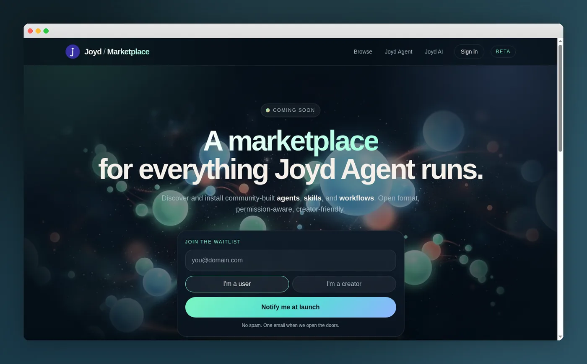Click the Coming Soon pill badge
587x364 pixels.
click(x=290, y=110)
